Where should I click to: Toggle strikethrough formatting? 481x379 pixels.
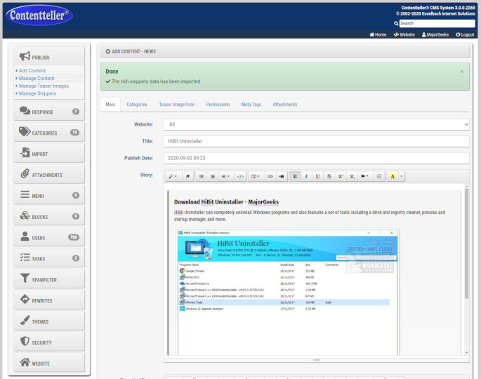coord(329,176)
